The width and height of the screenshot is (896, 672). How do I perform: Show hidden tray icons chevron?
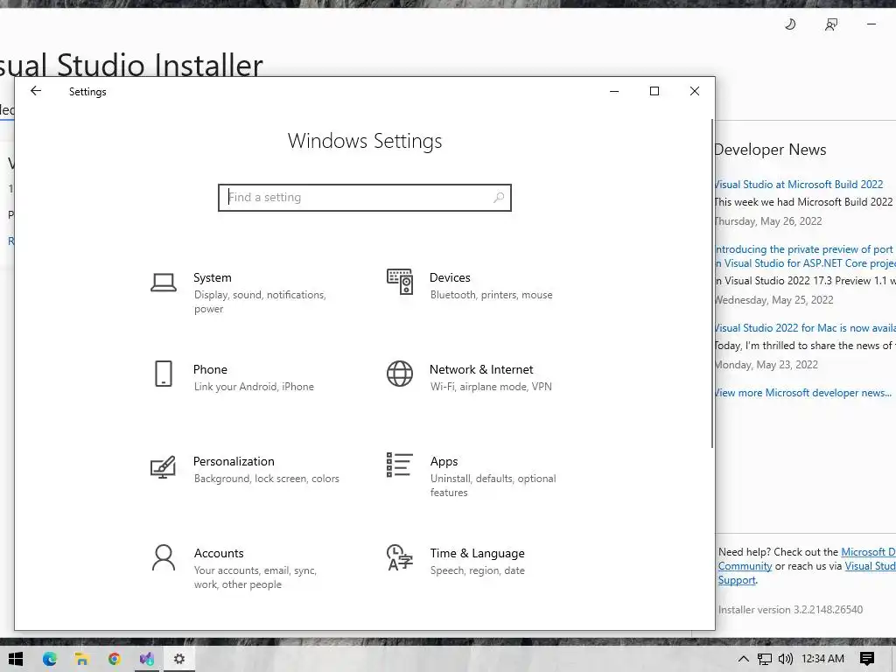tap(743, 659)
